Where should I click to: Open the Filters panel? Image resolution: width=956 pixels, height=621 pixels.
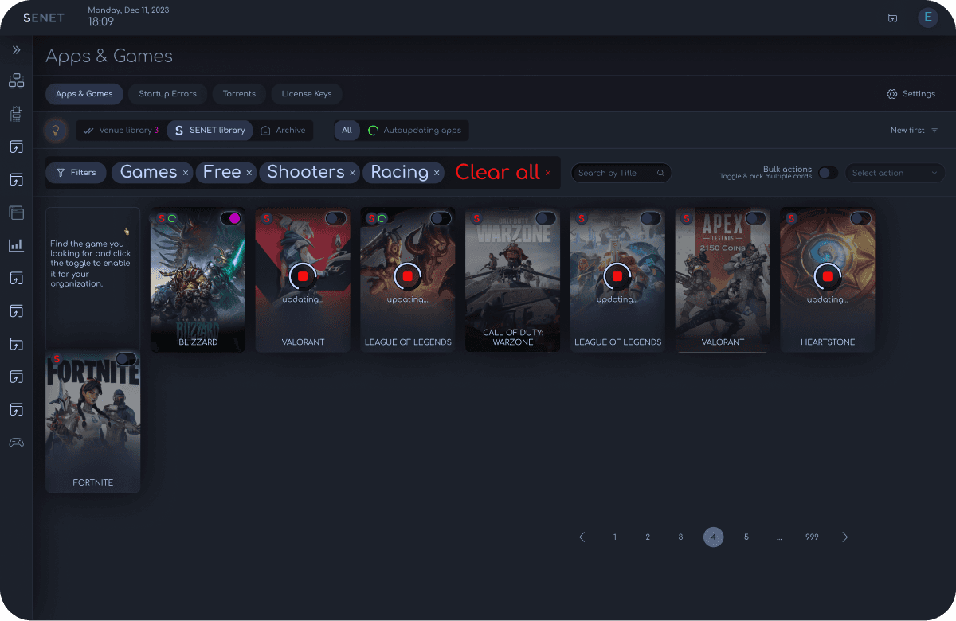tap(76, 172)
